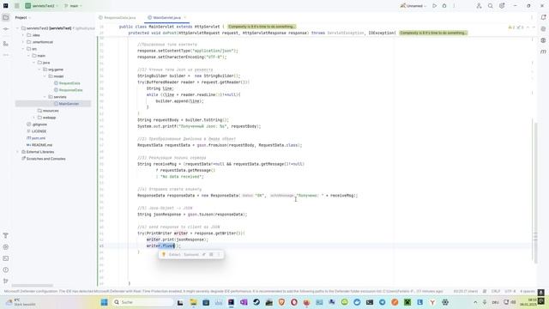This screenshot has height=309, width=549.
Task: Open the Code With Me icon
Action: (x=479, y=6)
